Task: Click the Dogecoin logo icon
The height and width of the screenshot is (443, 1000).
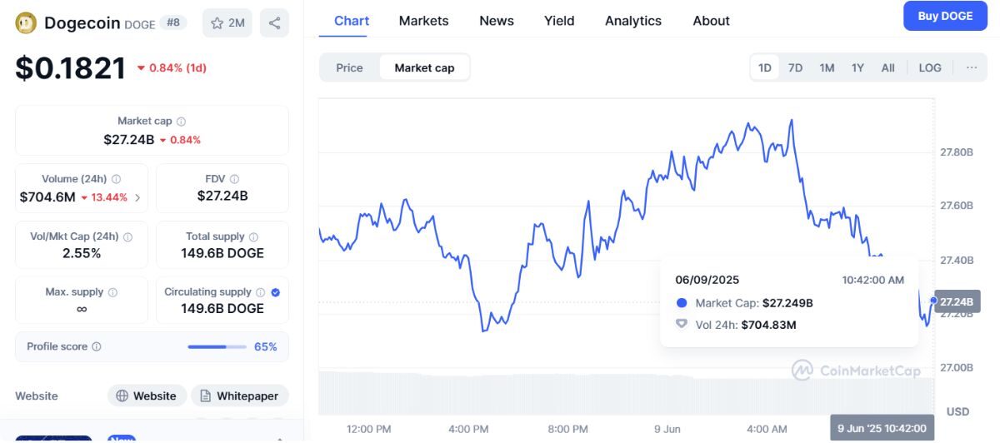Action: point(26,23)
